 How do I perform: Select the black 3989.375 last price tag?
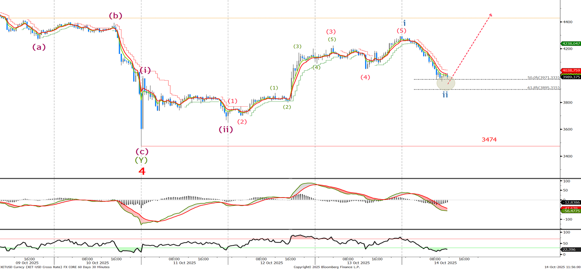tap(570, 77)
